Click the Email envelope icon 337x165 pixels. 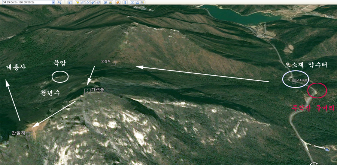click(x=133, y=2)
